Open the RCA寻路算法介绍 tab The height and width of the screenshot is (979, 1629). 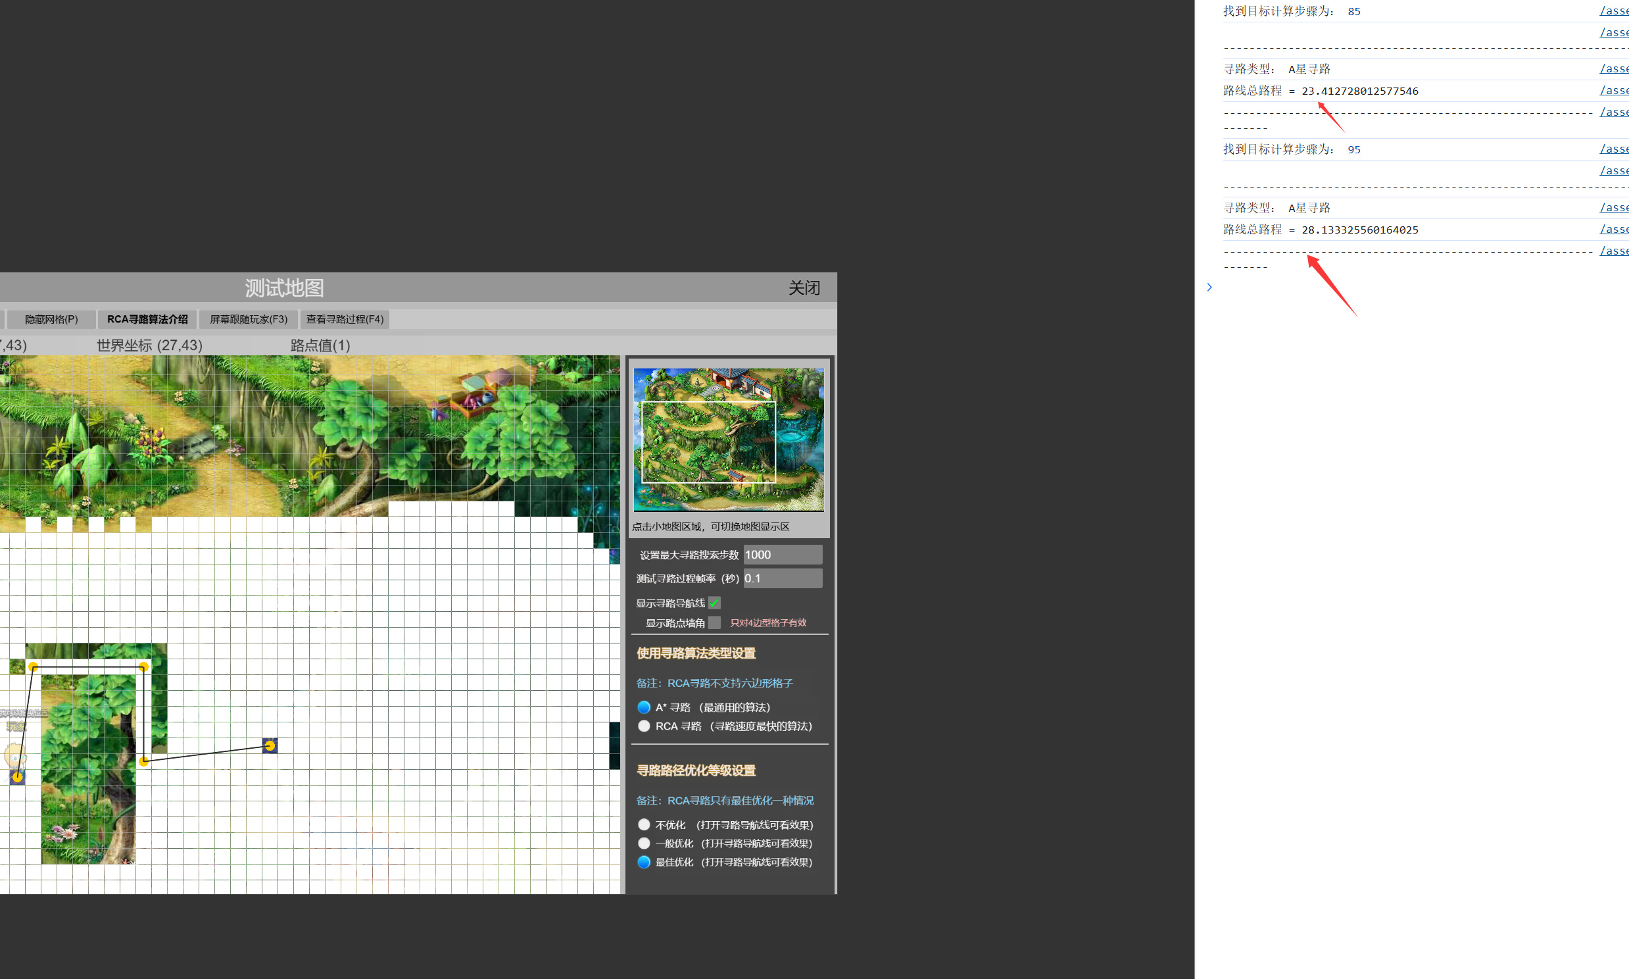tap(148, 319)
